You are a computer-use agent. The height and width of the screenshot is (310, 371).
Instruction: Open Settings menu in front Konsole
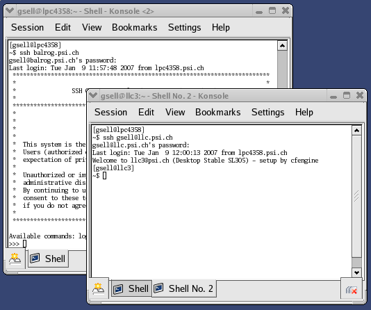point(268,112)
